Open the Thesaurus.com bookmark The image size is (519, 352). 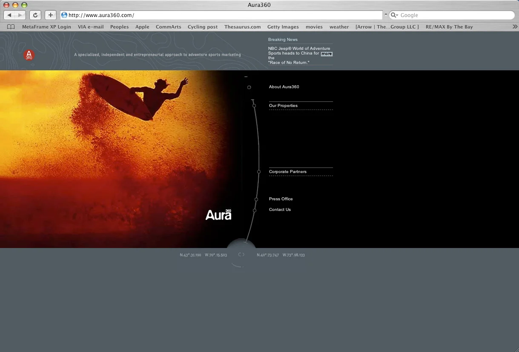point(243,27)
